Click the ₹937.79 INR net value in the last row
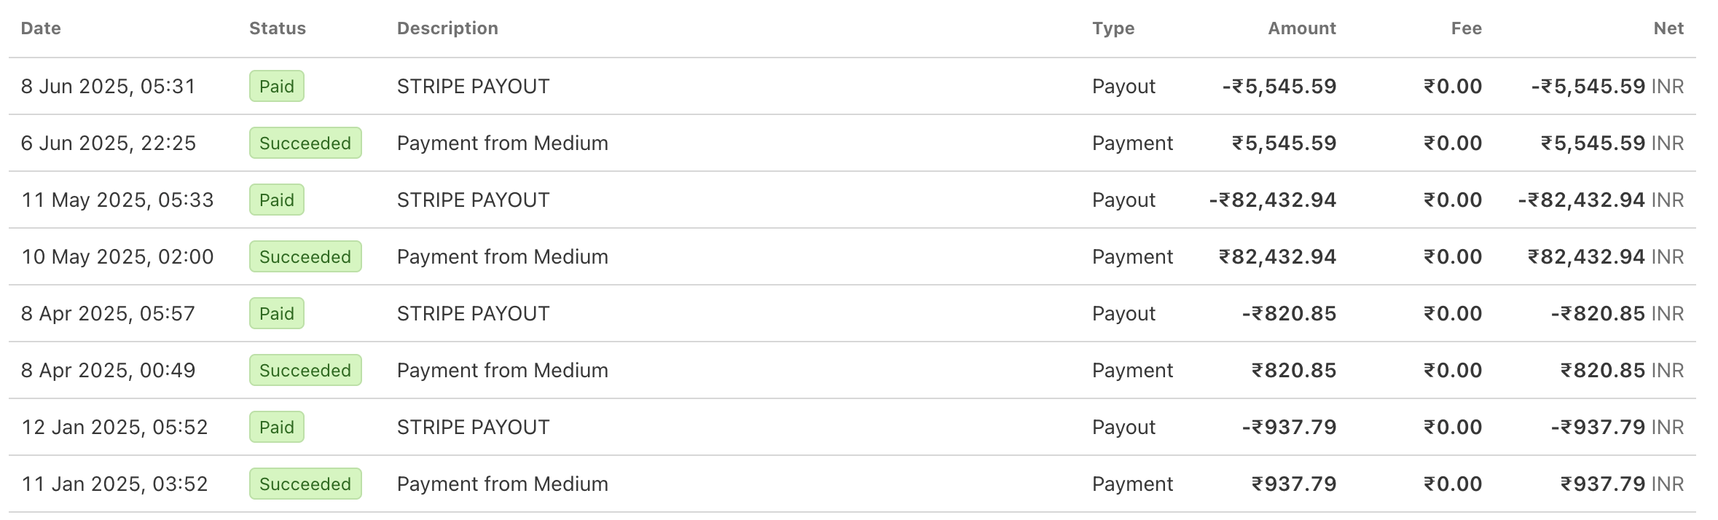 (1622, 484)
